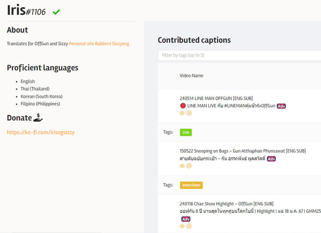
Task: Select the yellow Interviews tag
Action: coord(191,185)
